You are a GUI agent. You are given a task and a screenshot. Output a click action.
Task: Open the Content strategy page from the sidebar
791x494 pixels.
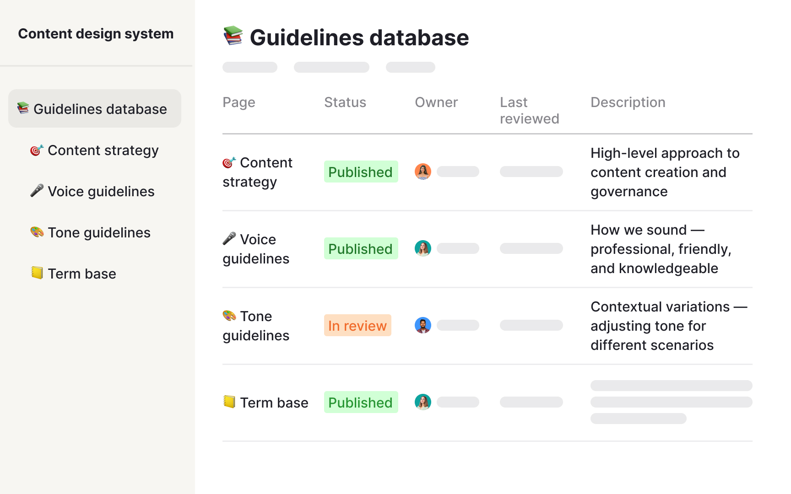click(x=103, y=150)
